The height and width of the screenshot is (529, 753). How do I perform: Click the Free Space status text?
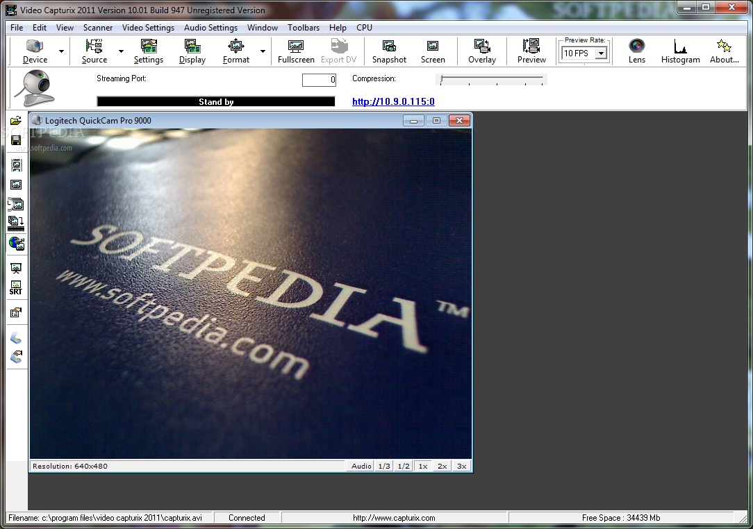621,518
